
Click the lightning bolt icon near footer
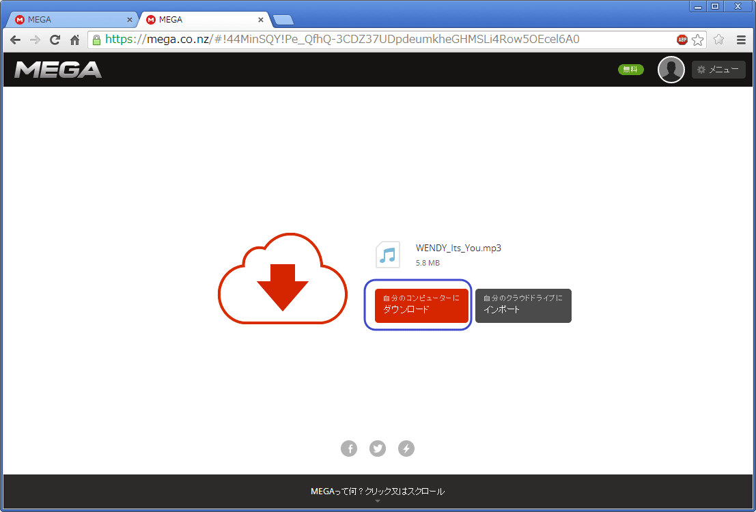[406, 449]
